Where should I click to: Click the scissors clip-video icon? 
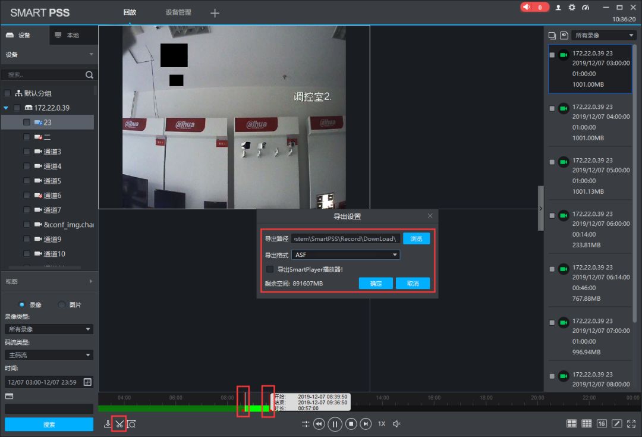pyautogui.click(x=119, y=424)
